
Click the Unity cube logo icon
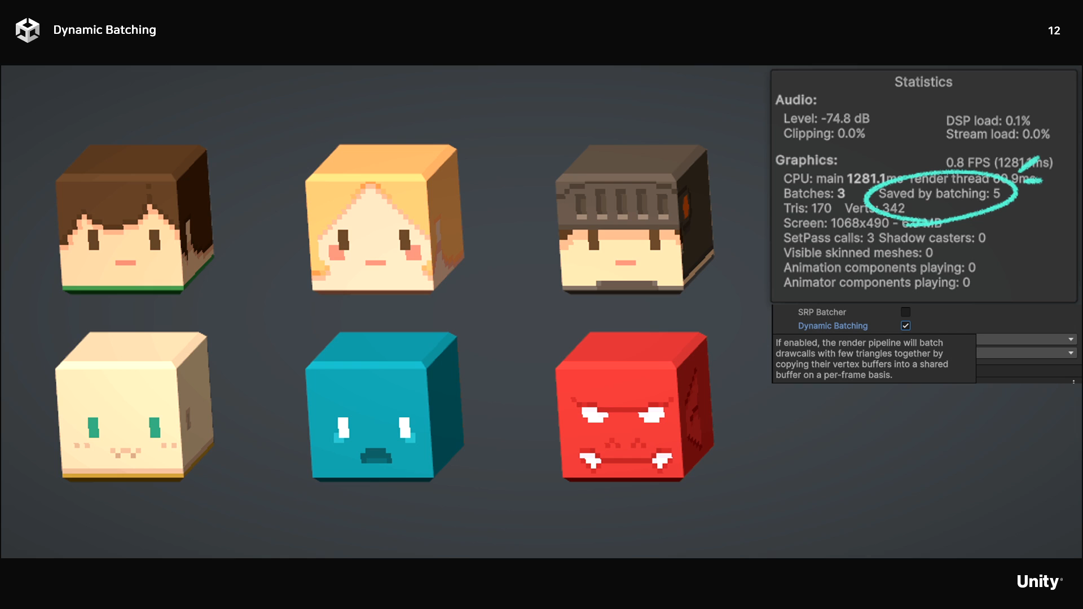click(x=27, y=30)
